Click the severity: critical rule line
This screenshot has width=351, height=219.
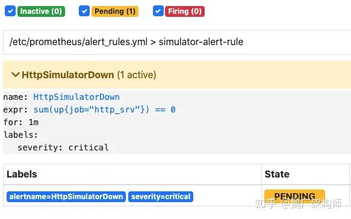(63, 147)
